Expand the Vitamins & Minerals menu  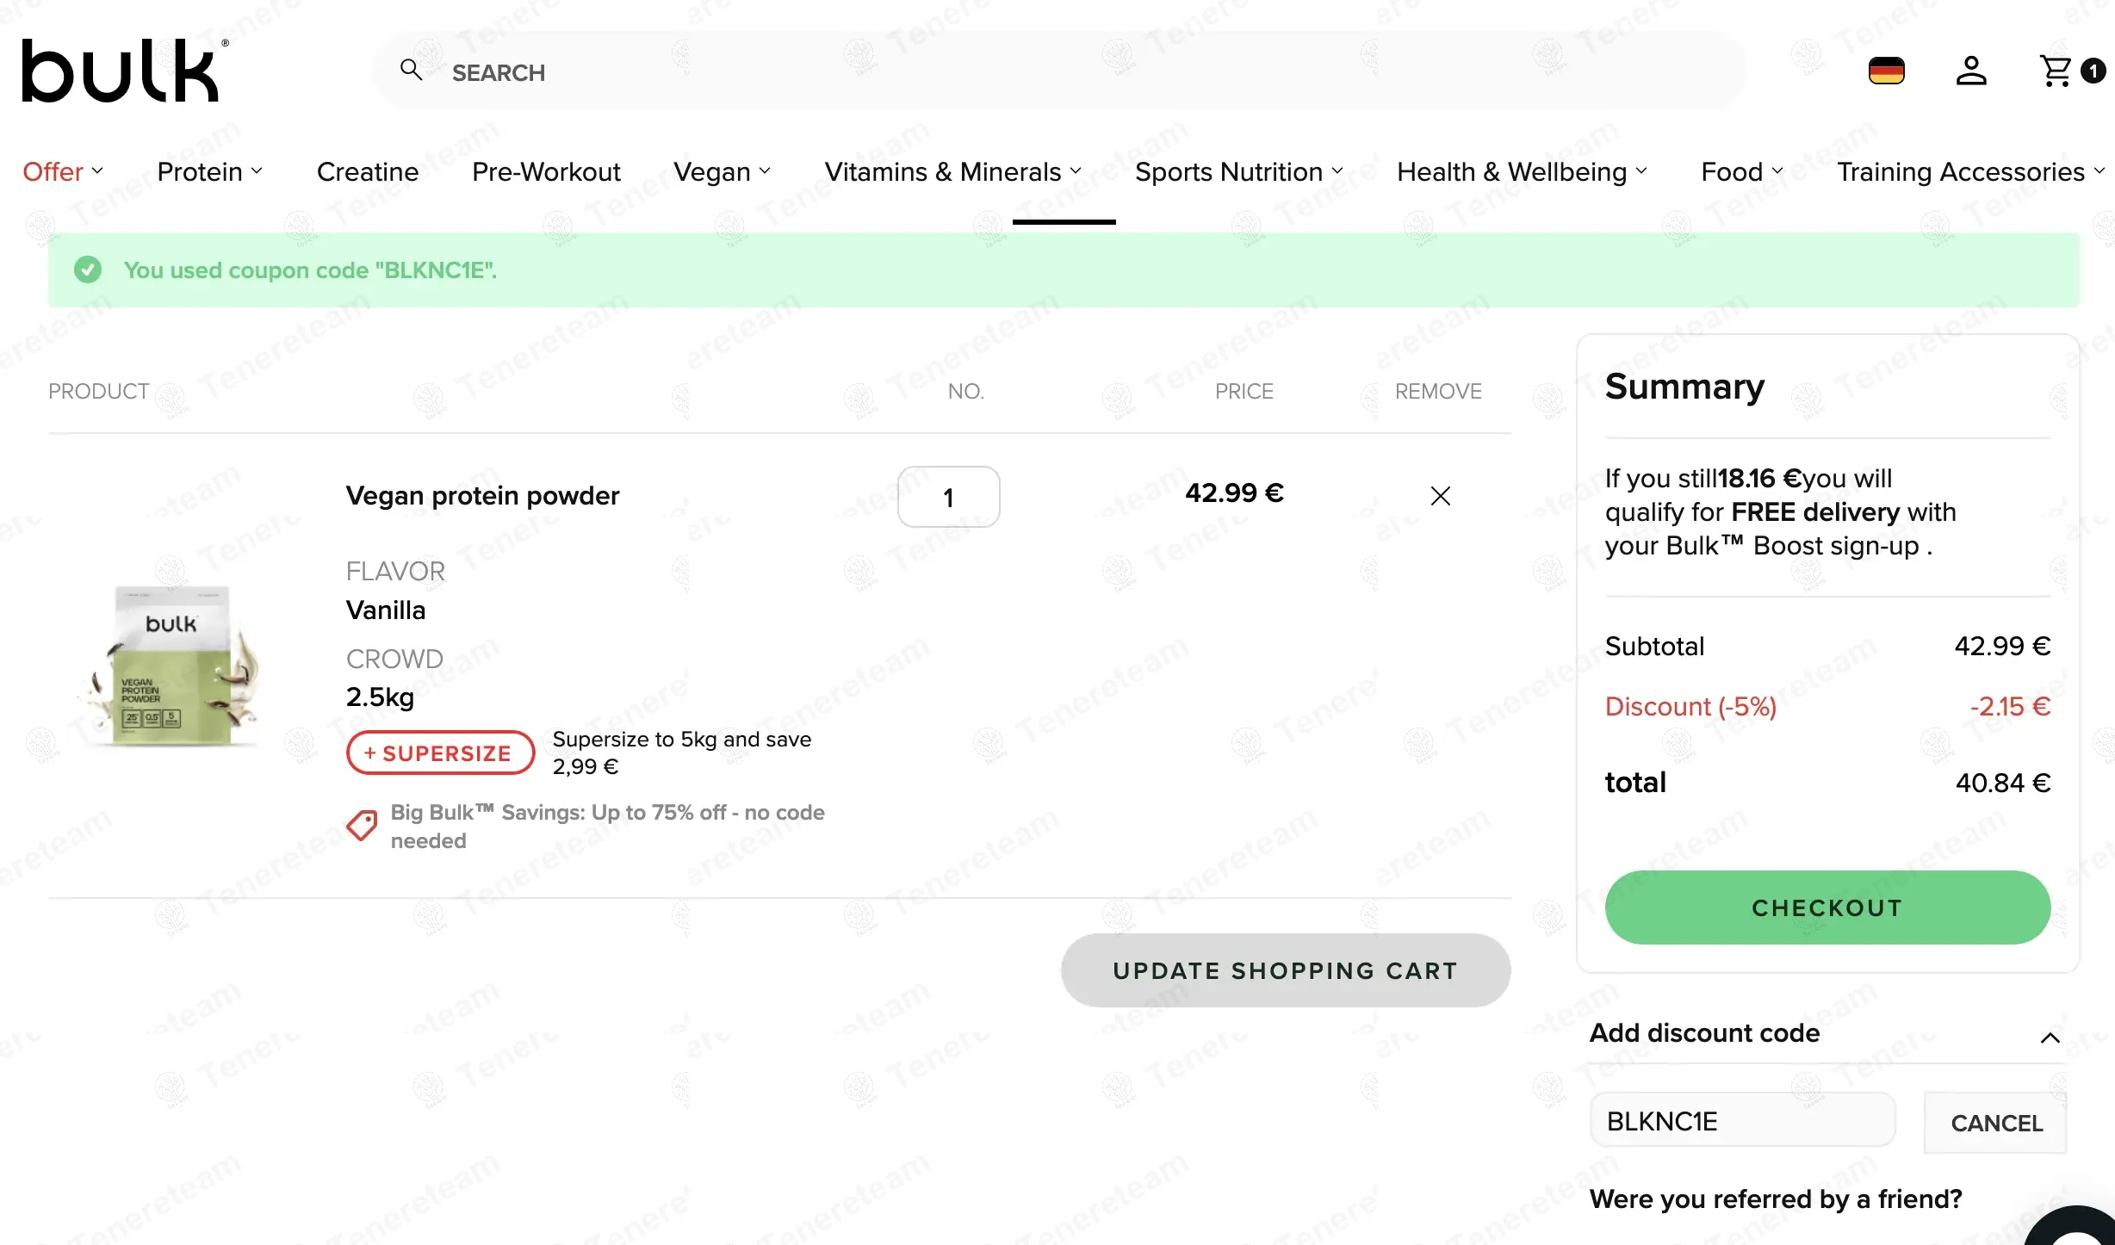pos(952,171)
